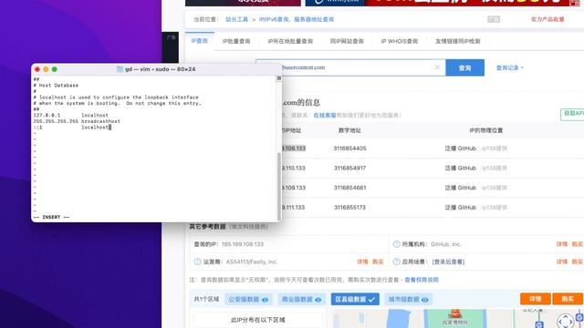Focus the domain search input field

[x=350, y=67]
